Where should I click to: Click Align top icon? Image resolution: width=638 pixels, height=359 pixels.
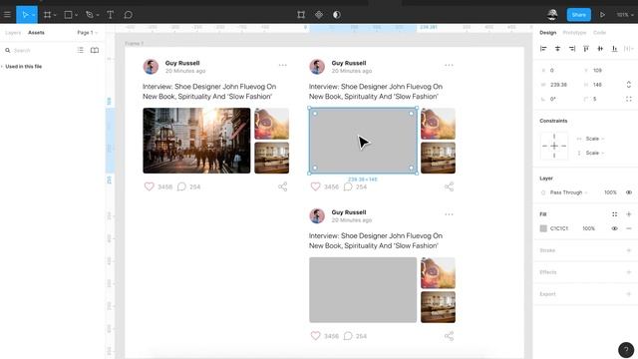[586, 49]
